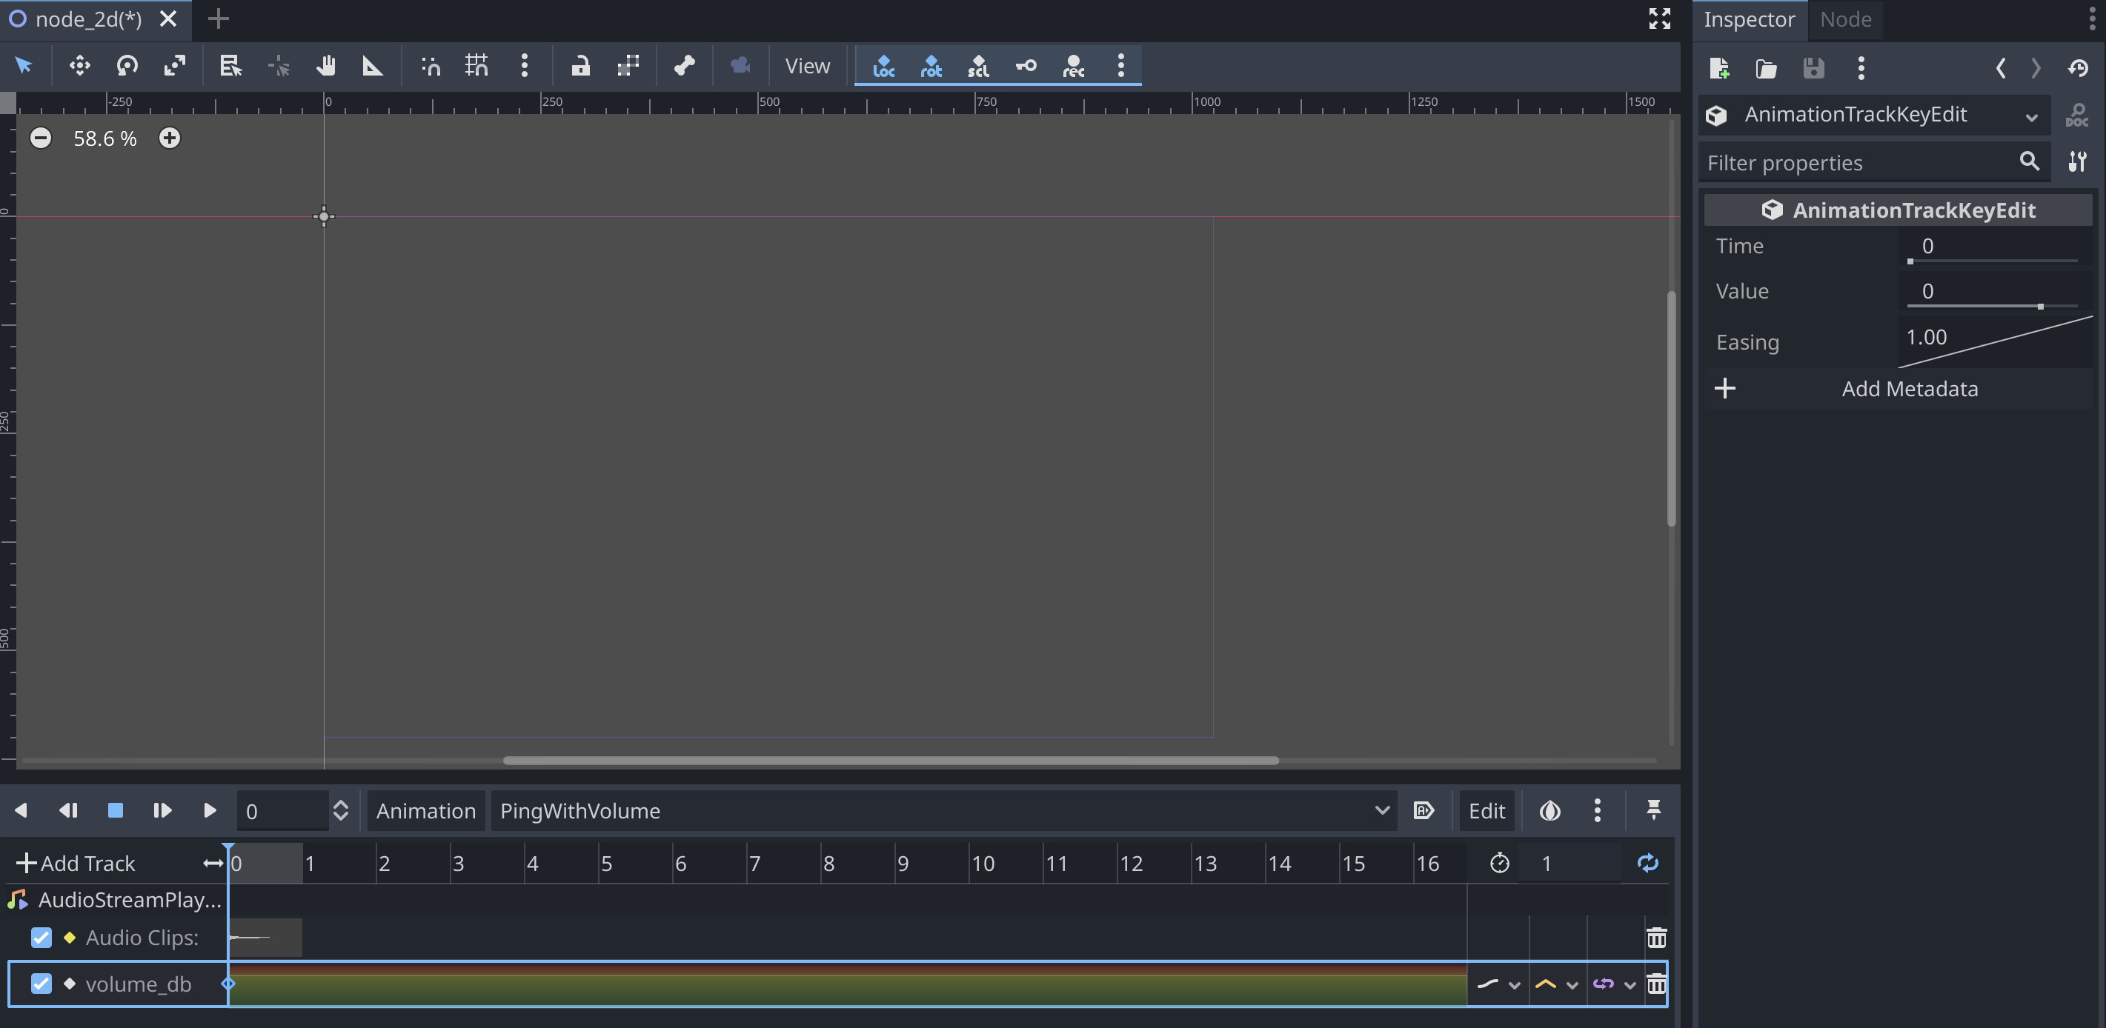Activate the Ruler mode tool
Image resolution: width=2106 pixels, height=1028 pixels.
373,65
